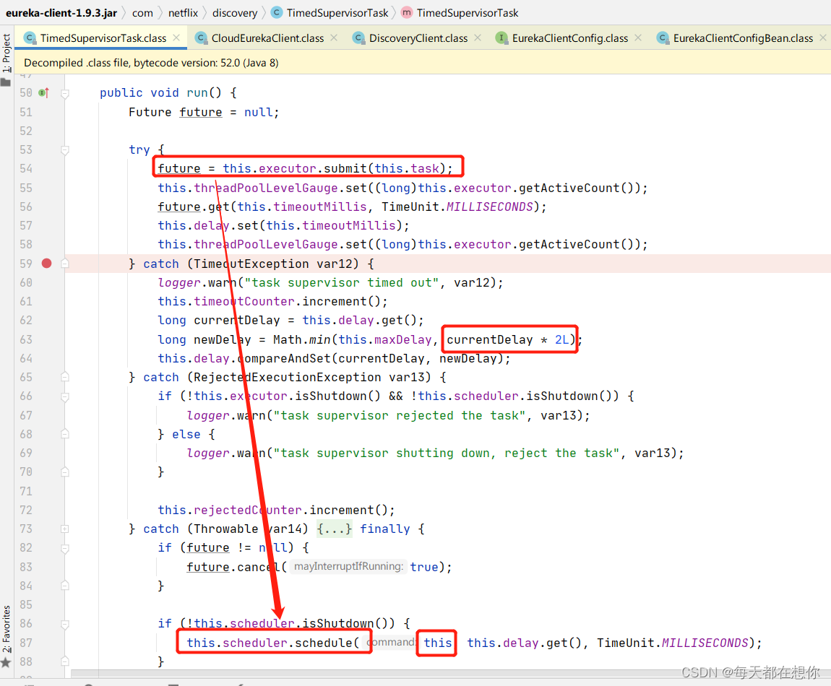831x686 pixels.
Task: Collapse the run() method fold at line 50
Action: [65, 94]
